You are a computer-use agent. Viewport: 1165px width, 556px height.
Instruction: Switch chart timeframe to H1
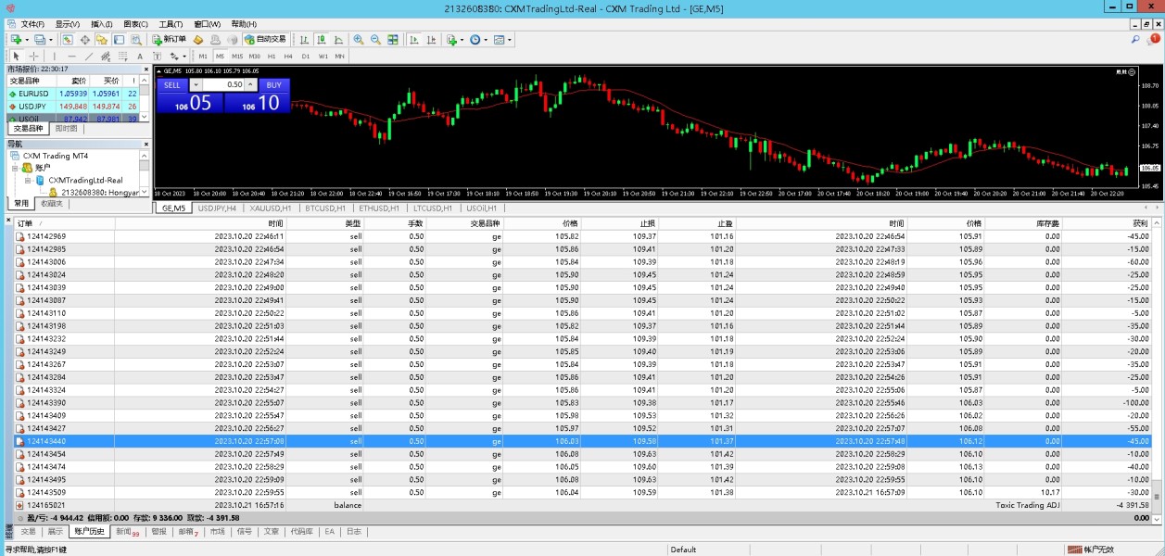point(272,56)
